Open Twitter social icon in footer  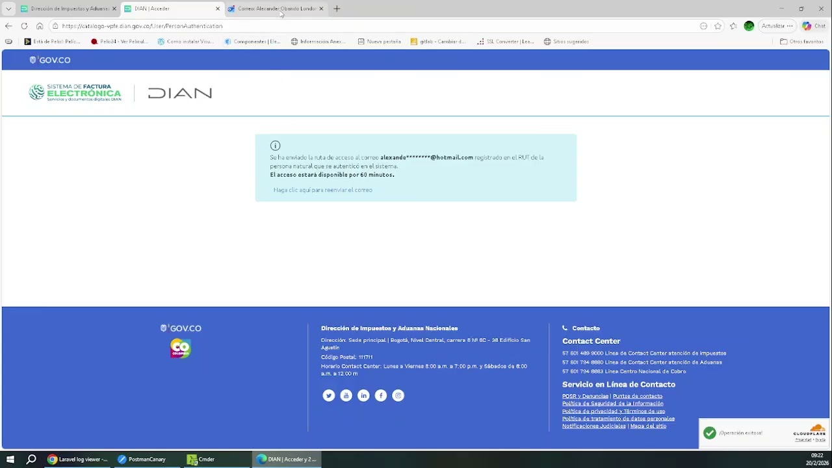(x=329, y=395)
